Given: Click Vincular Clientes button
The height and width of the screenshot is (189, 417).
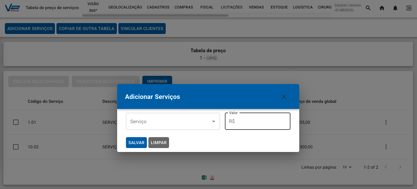Looking at the screenshot, I should click(x=142, y=29).
